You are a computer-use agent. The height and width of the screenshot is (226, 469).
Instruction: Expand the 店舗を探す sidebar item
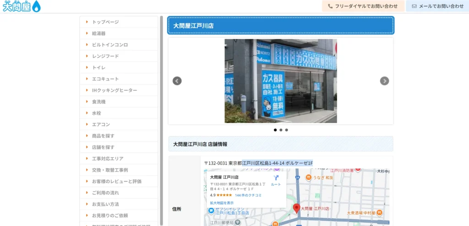coord(103,147)
